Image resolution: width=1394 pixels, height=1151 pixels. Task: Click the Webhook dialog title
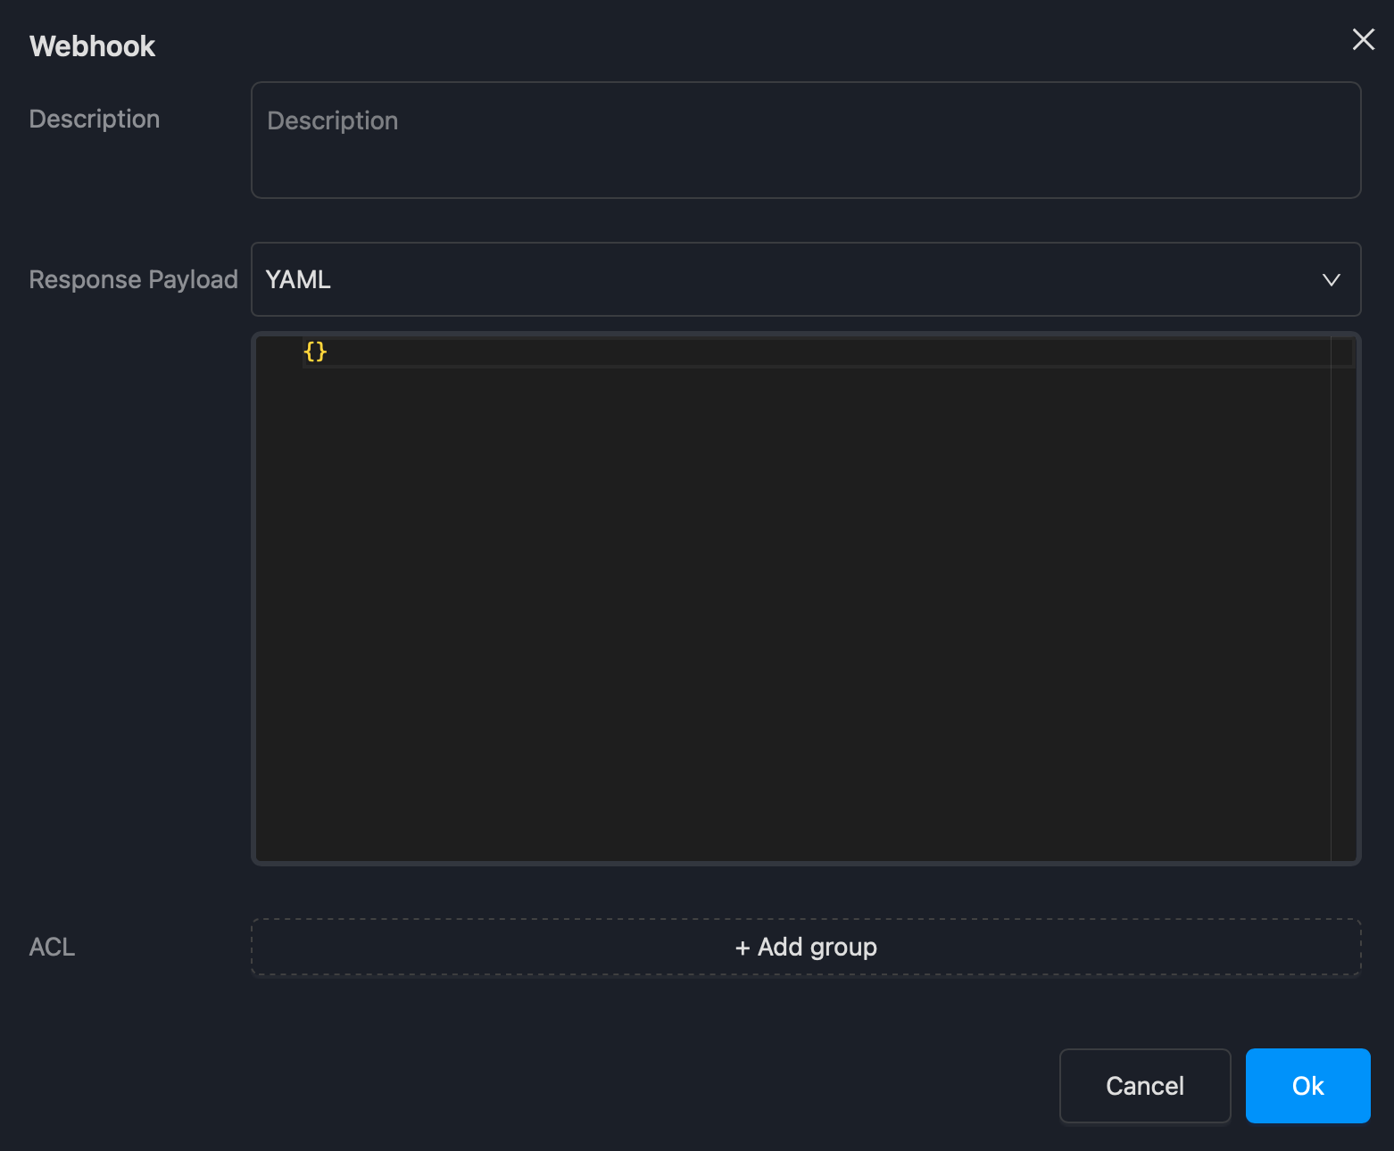tap(92, 46)
